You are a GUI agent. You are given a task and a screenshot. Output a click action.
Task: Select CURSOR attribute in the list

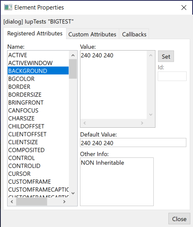[x=38, y=174]
